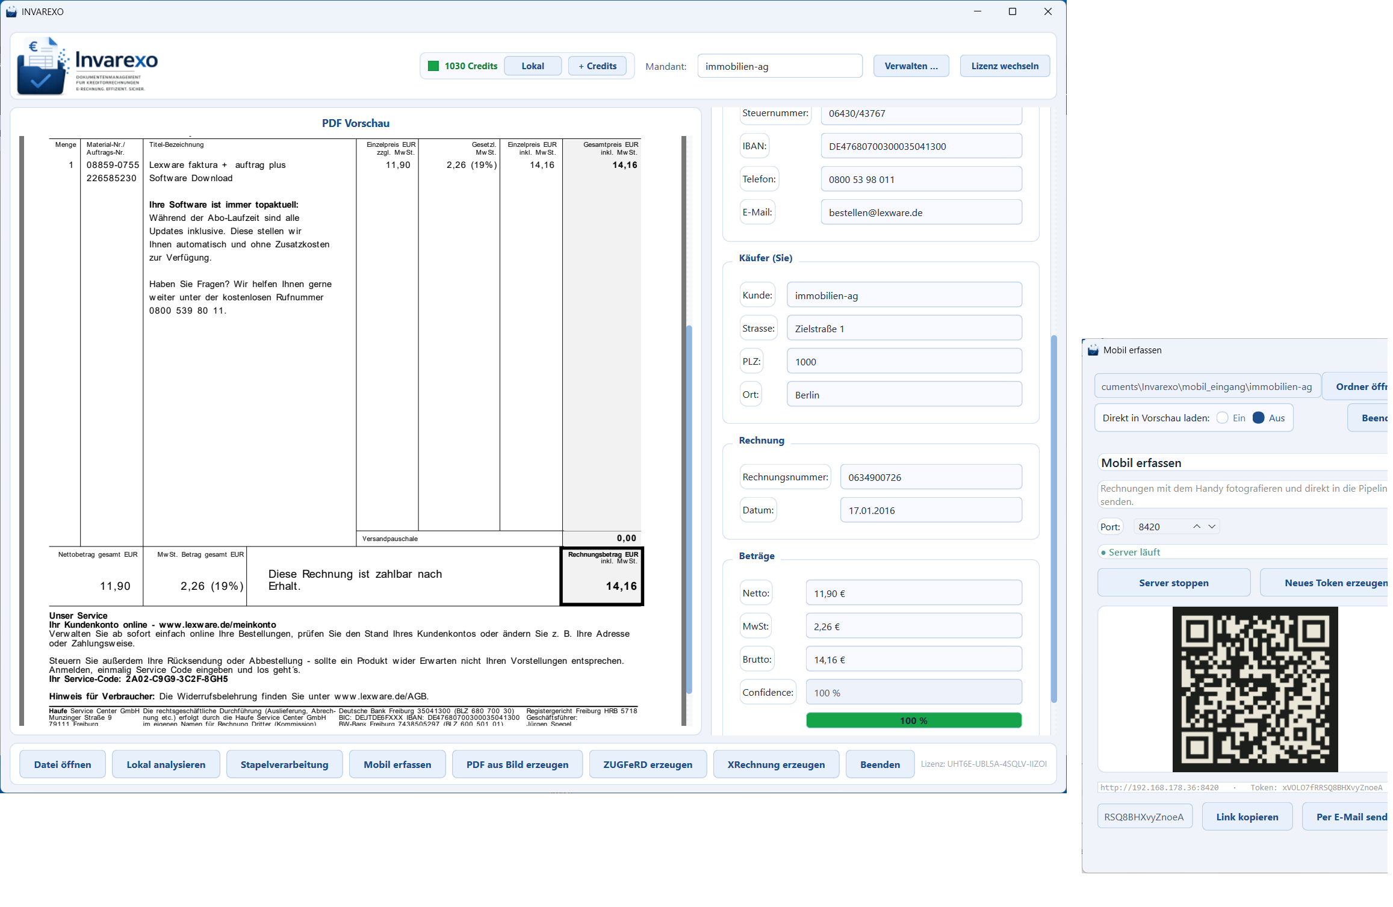
Task: Start Stapelverarbeitung batch processing
Action: [x=284, y=764]
